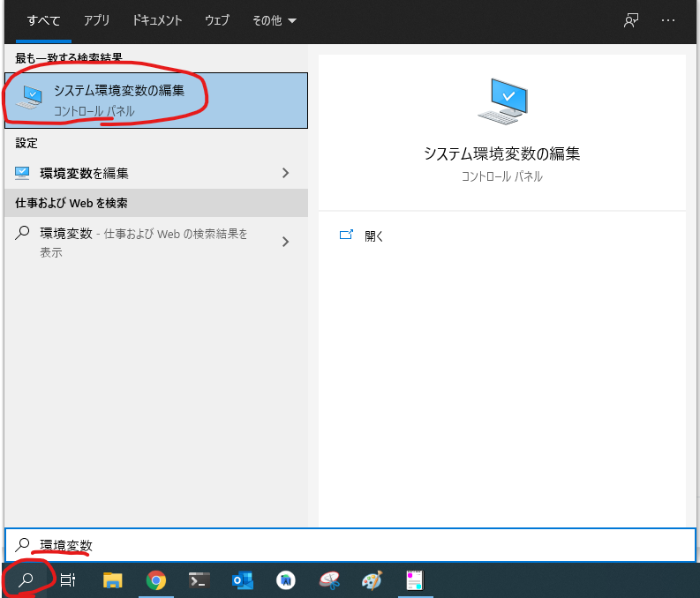Click the search text field containing 環境変数

click(350, 545)
